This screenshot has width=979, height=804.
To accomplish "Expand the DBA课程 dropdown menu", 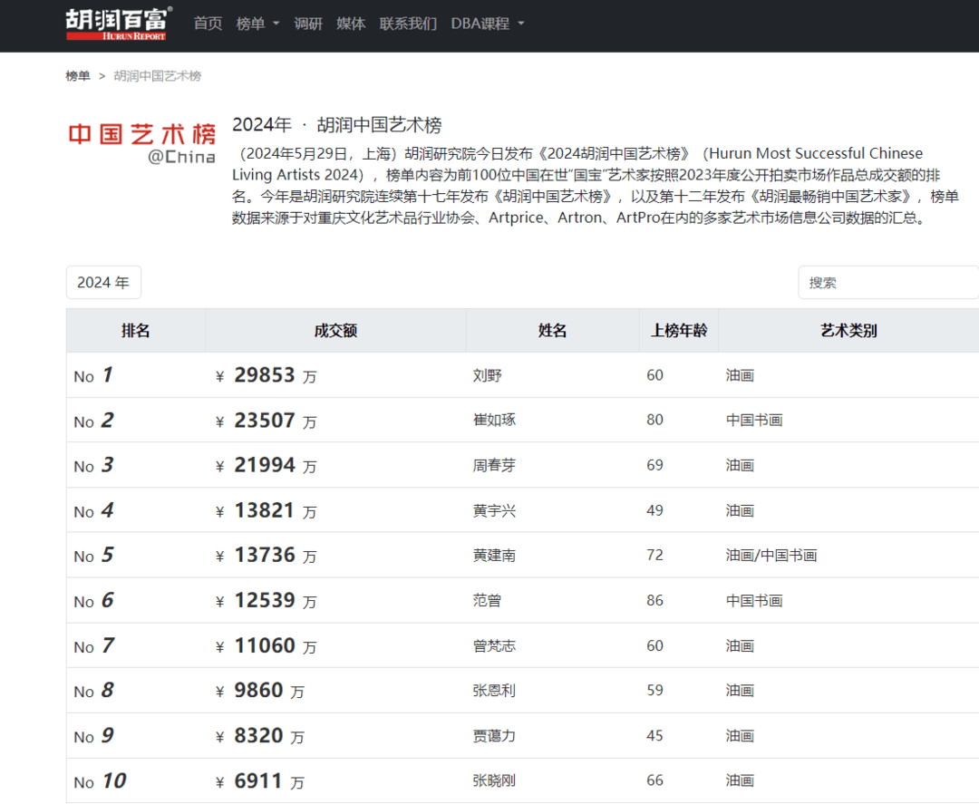I will tap(481, 24).
